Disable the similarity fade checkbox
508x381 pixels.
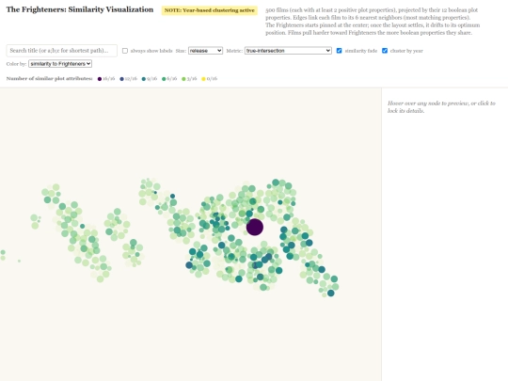(339, 51)
